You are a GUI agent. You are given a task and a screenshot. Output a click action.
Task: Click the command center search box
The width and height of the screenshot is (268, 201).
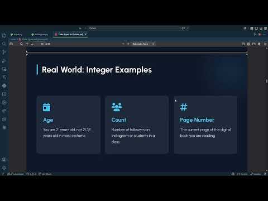coord(133,28)
